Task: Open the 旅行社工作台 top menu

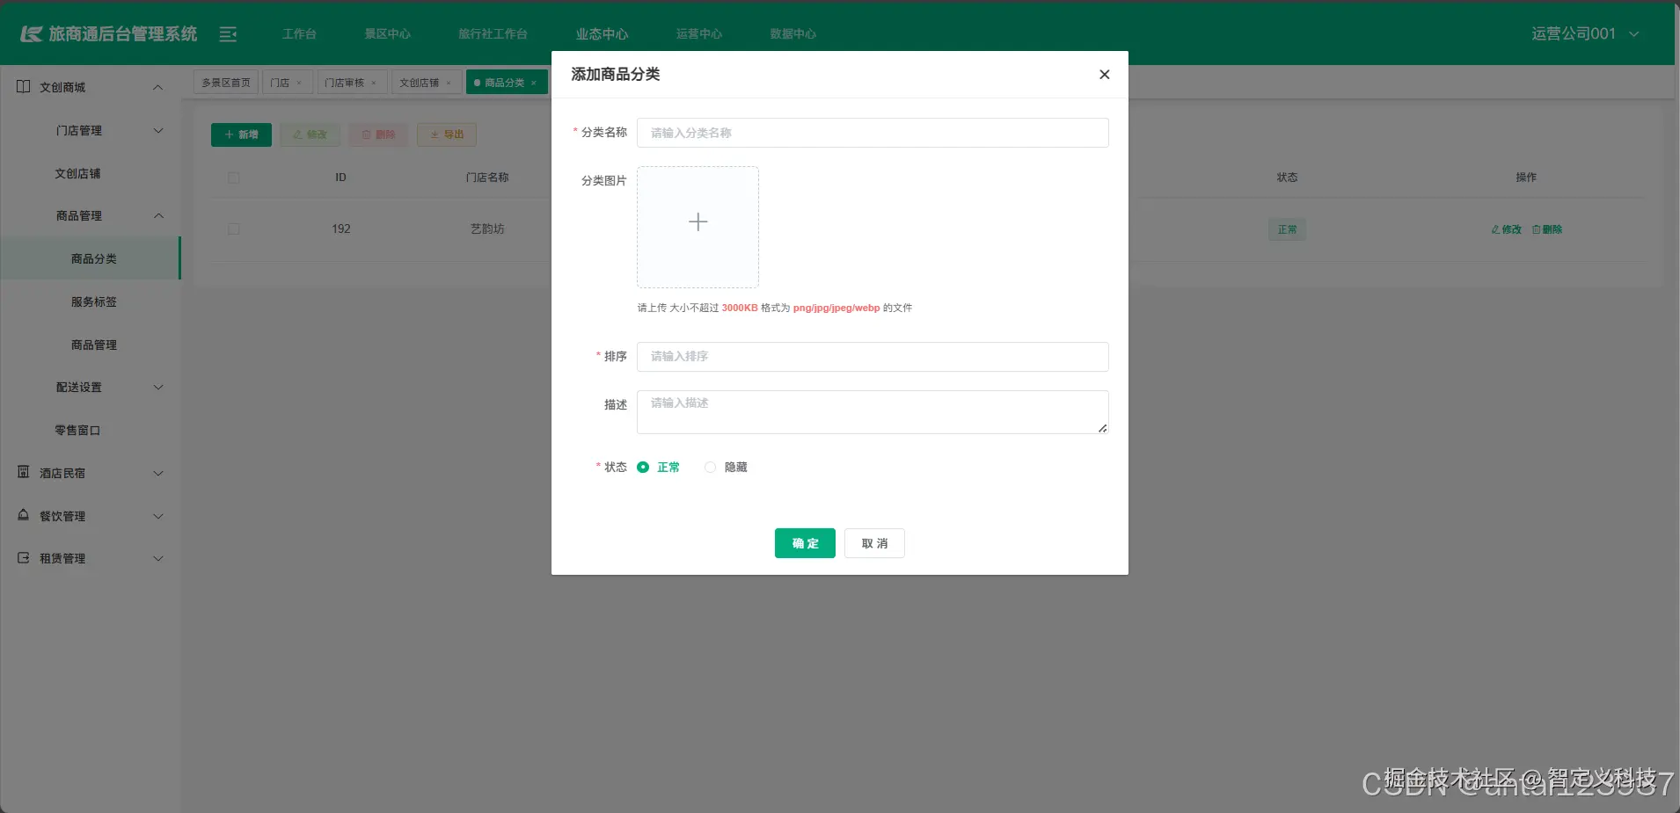Action: click(493, 34)
